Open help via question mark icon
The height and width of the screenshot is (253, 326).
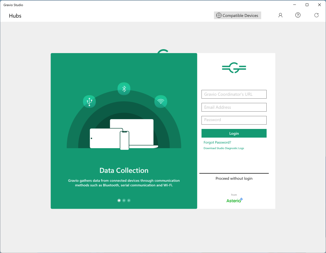(298, 15)
